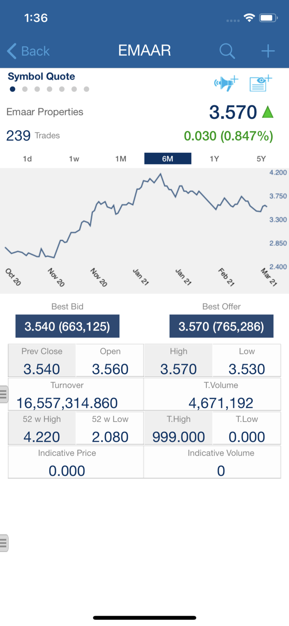Switch to the 1M timeframe tab
This screenshot has width=289, height=626.
click(121, 159)
